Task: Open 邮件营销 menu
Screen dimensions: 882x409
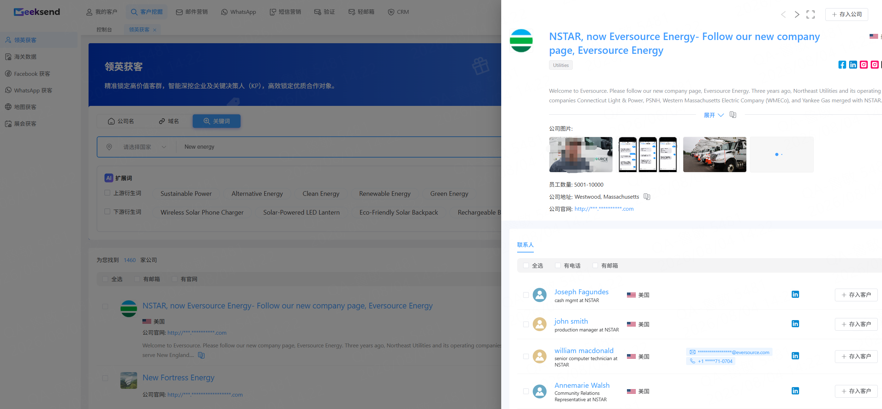Action: 192,12
